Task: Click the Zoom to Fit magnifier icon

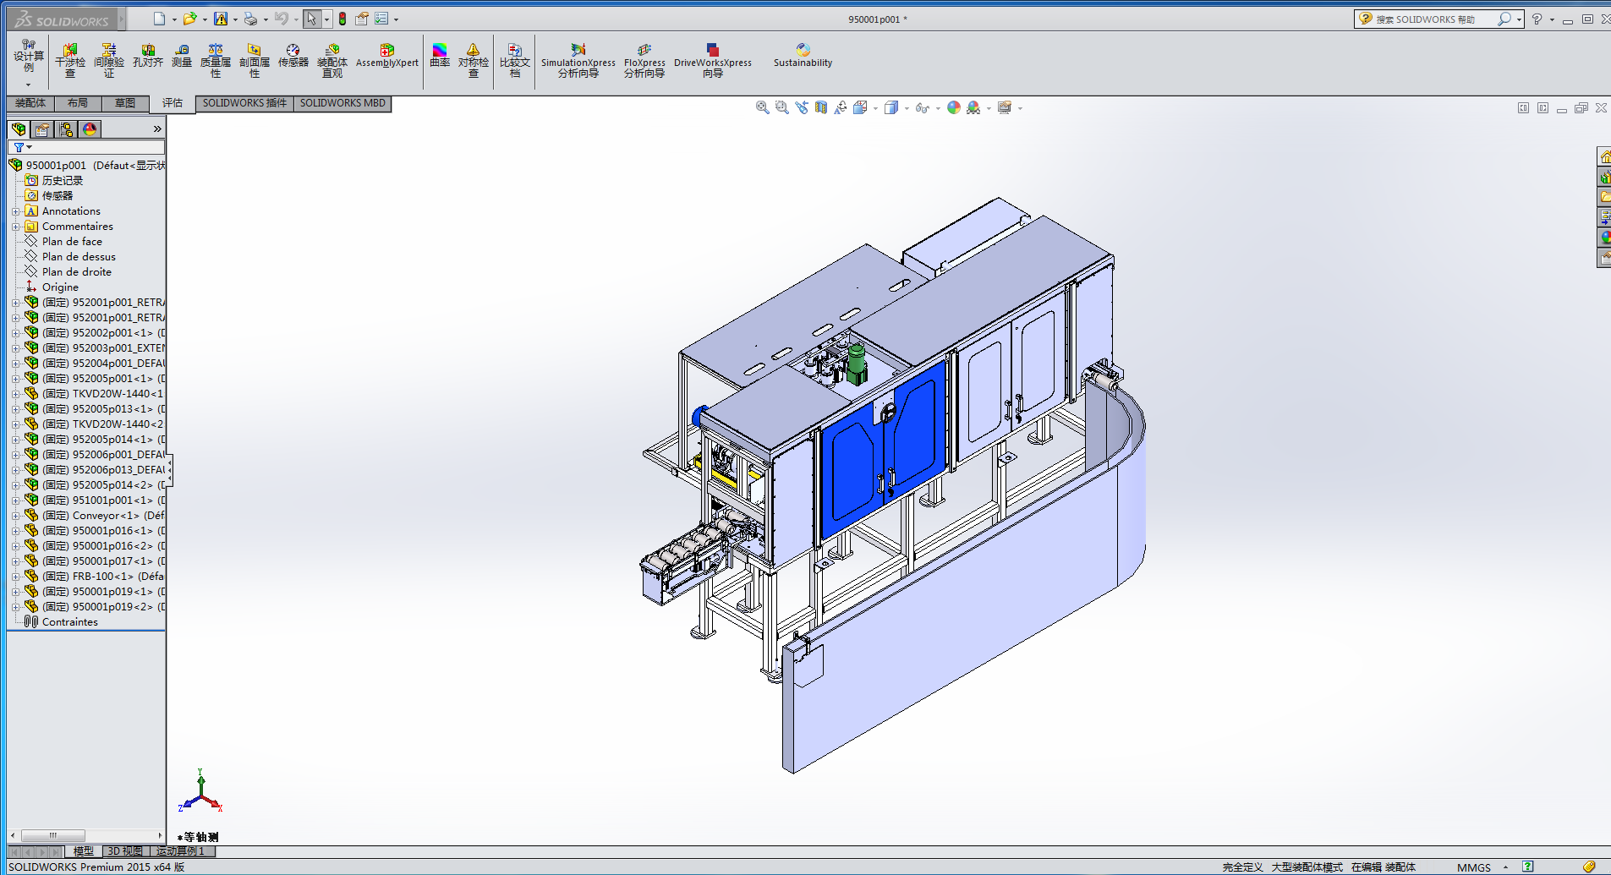Action: click(x=762, y=108)
